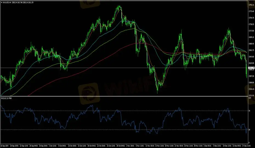Click the 10 Oct 20:01 time label
Image resolution: width=255 pixels, height=148 pixels.
[72, 146]
